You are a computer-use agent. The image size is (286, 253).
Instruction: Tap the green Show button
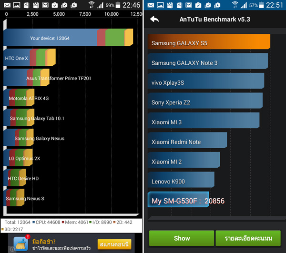182,238
